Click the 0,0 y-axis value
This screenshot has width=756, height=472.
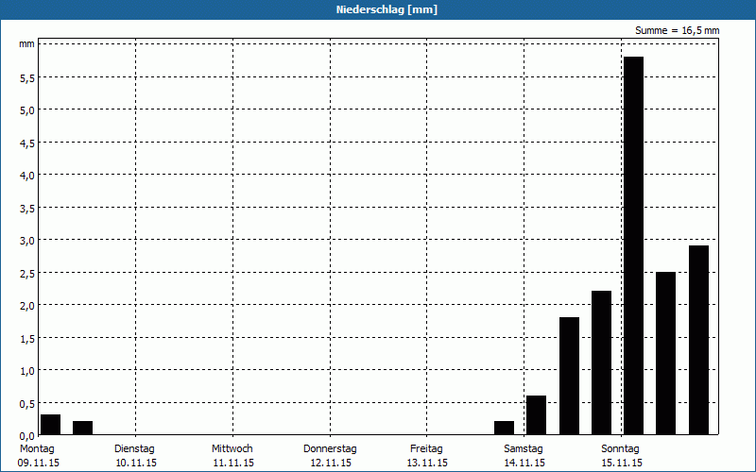(27, 436)
